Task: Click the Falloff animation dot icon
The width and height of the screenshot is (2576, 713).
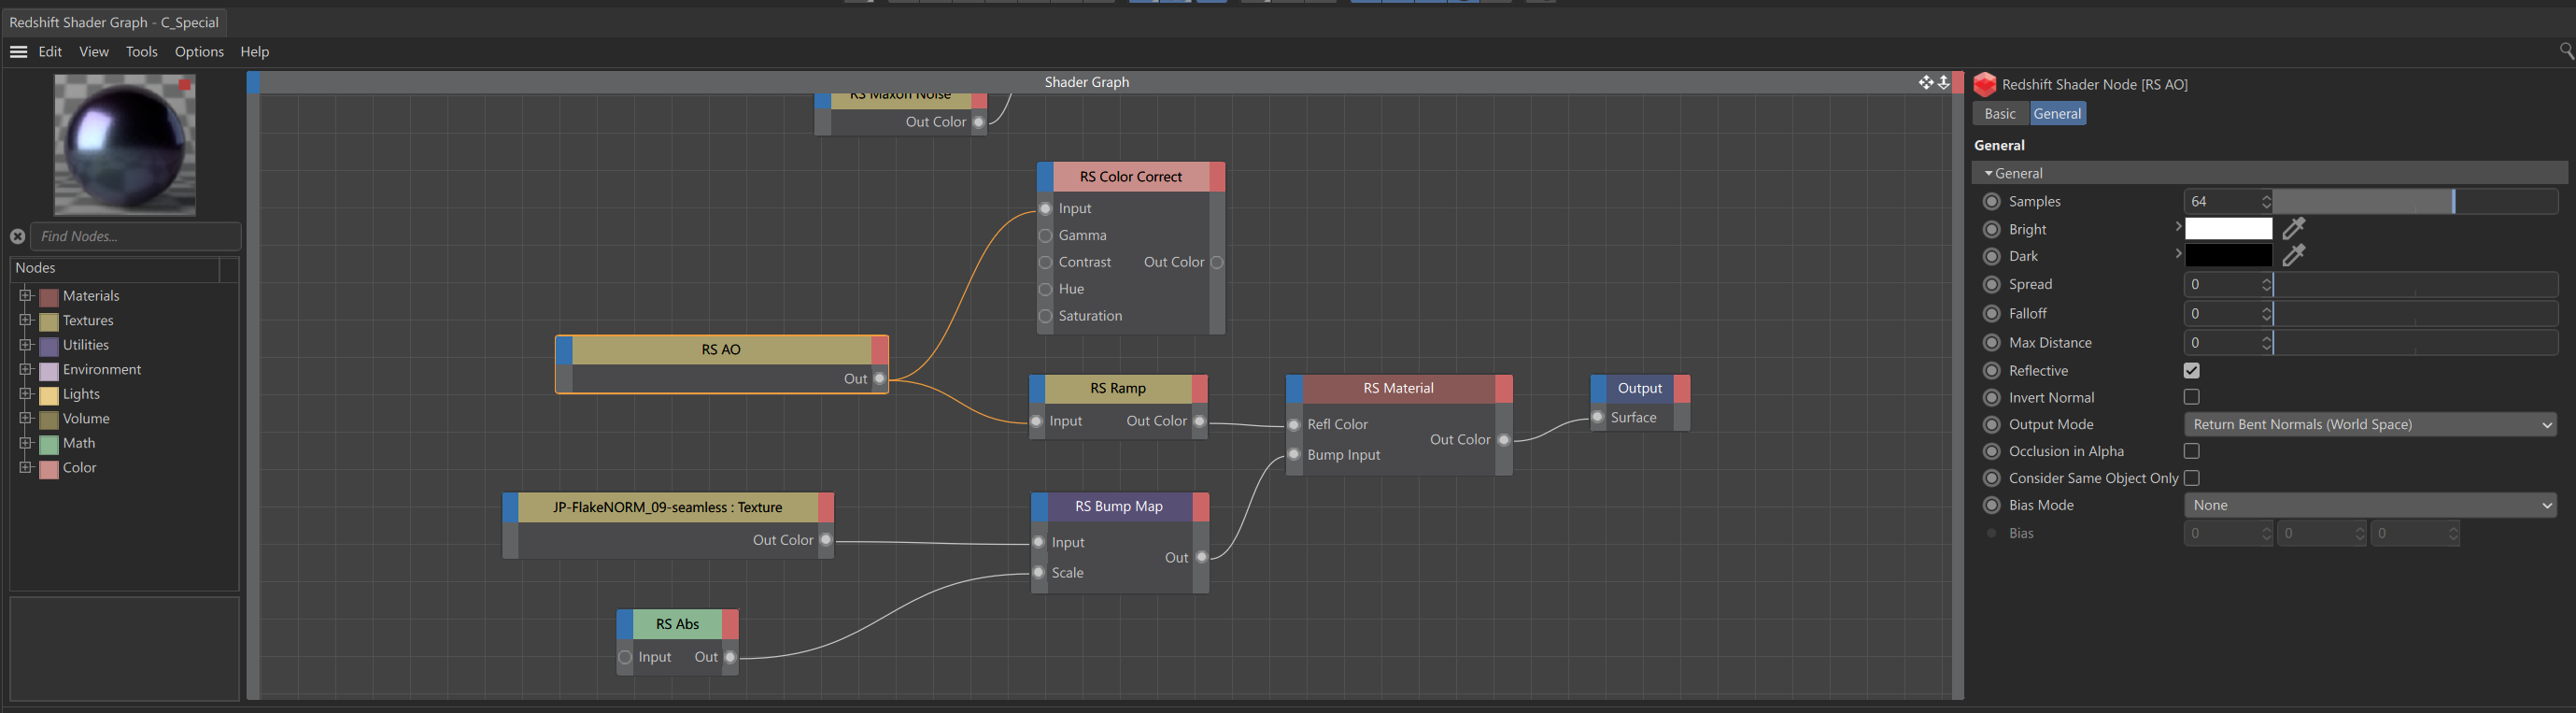Action: tap(1991, 313)
